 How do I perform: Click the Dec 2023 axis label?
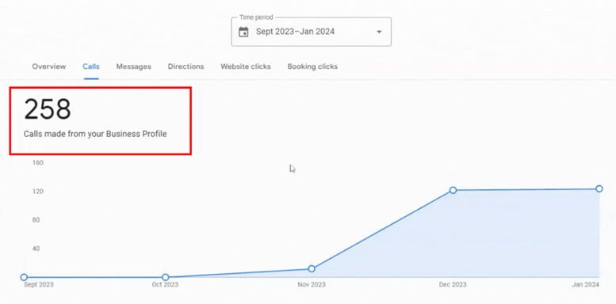(453, 285)
